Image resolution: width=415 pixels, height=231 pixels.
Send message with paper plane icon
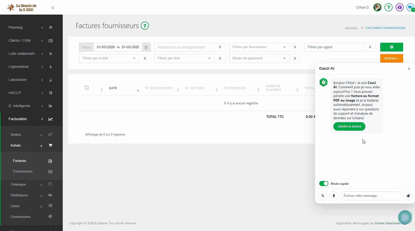coord(408,196)
